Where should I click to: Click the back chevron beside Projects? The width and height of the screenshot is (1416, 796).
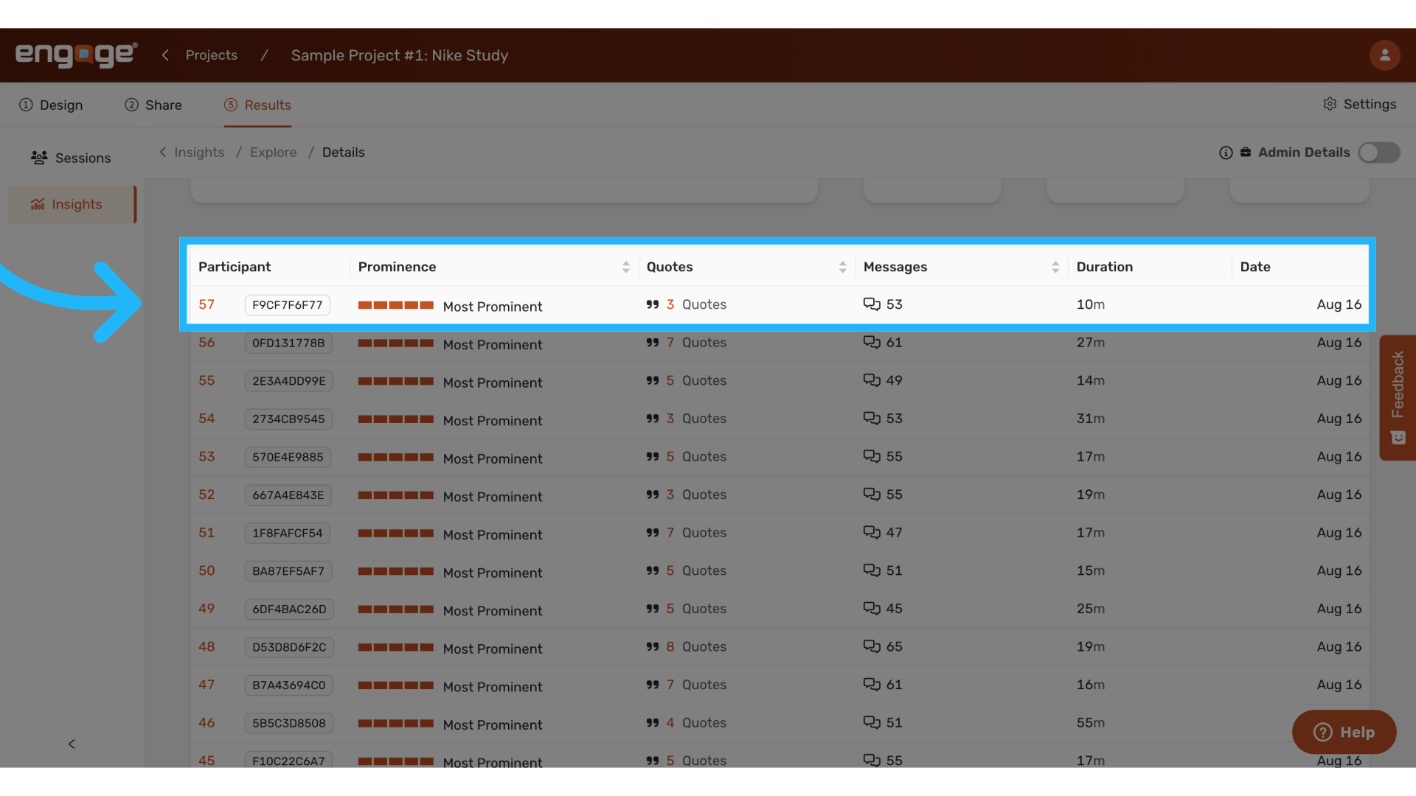point(165,55)
